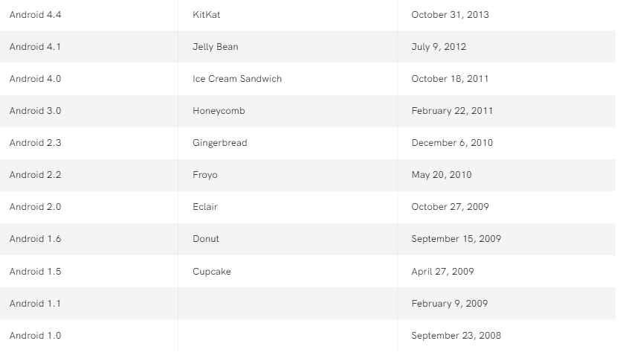Click the October 18, 2011 release date
The image size is (620, 361).
[450, 79]
